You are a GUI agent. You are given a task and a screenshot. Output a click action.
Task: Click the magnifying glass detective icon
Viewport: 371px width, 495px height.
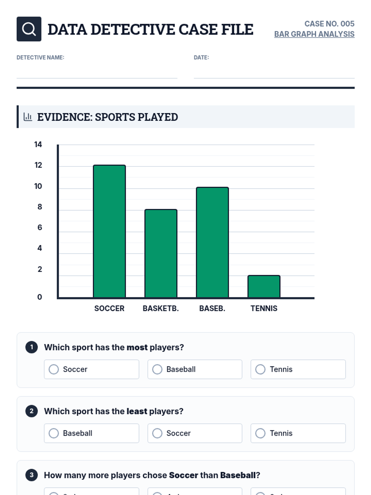[29, 29]
